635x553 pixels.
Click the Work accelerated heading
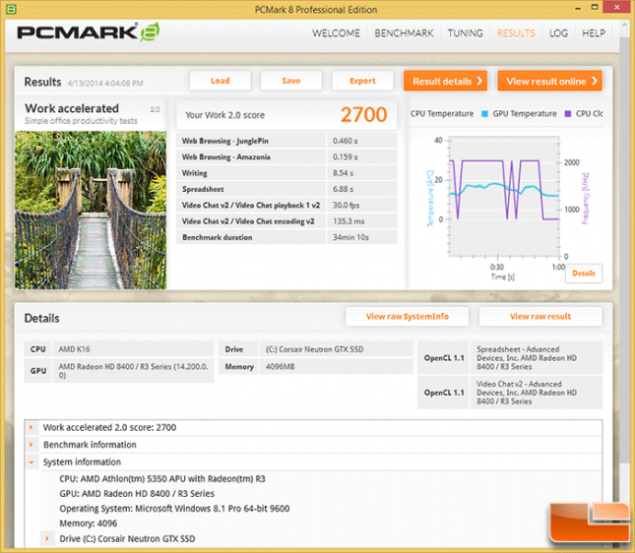pyautogui.click(x=72, y=108)
